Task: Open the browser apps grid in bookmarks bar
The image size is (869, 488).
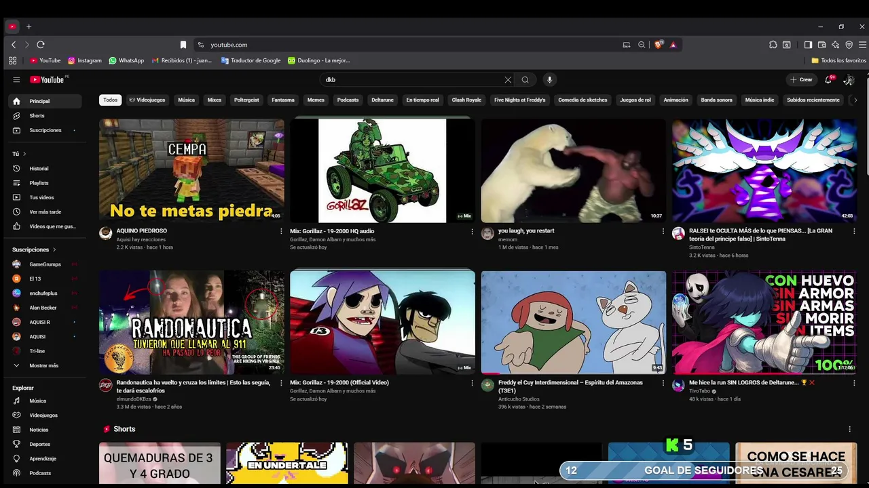Action: click(x=12, y=60)
